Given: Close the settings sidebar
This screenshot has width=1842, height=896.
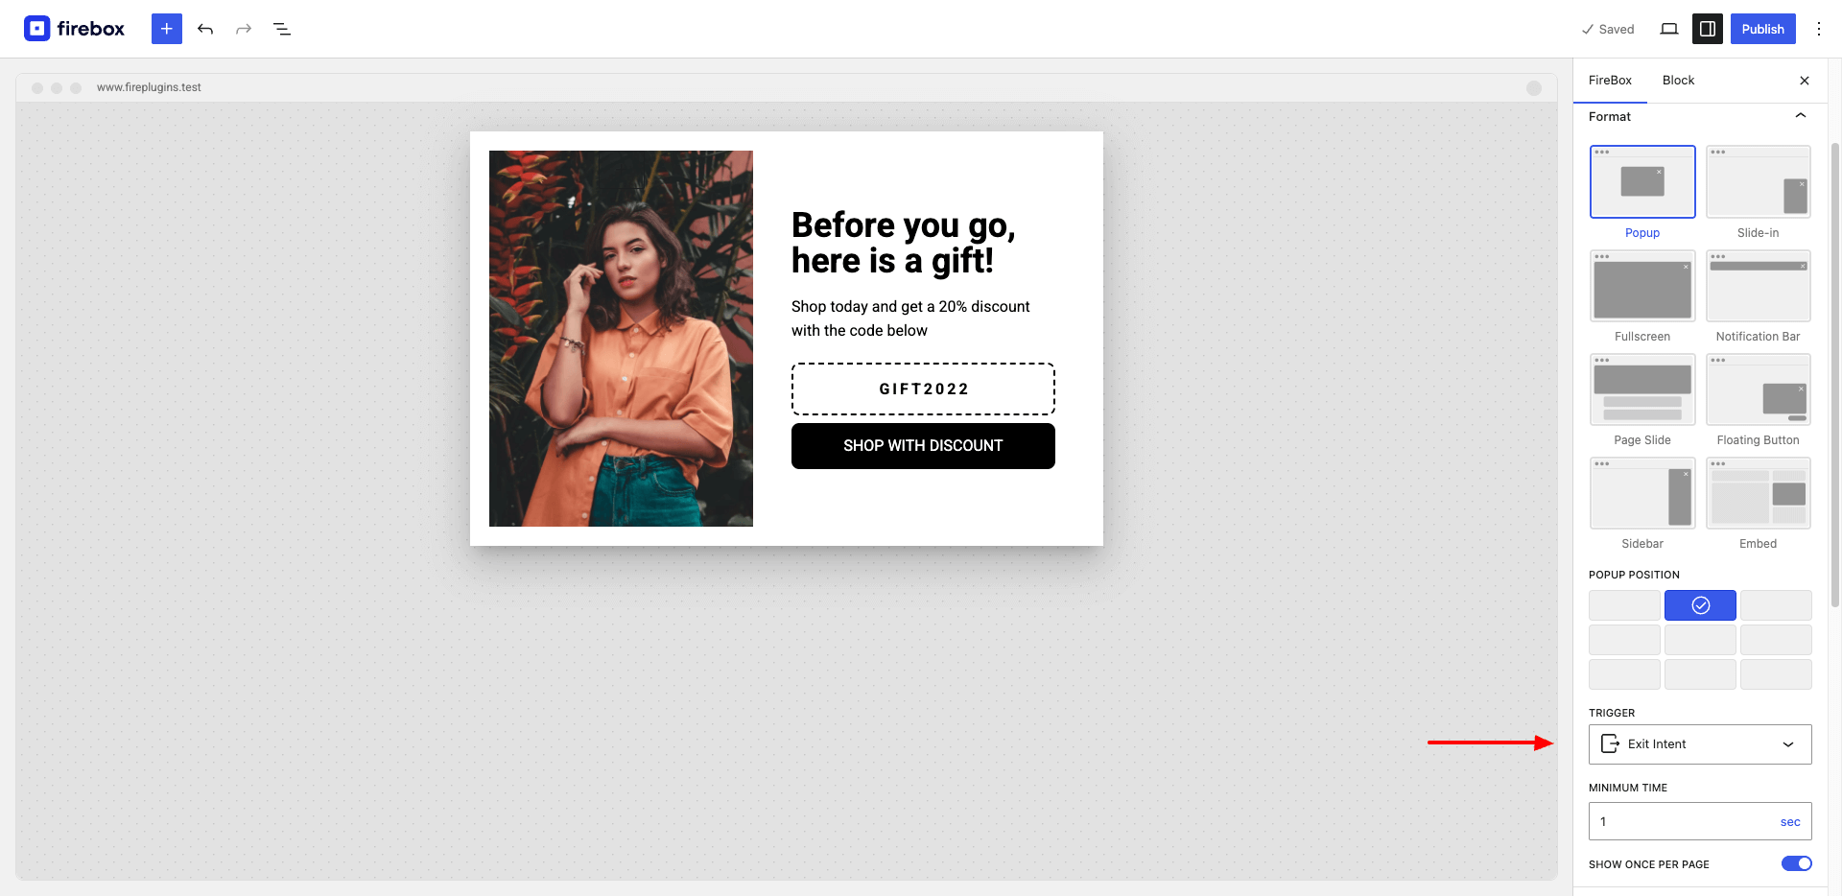Looking at the screenshot, I should click(1805, 81).
